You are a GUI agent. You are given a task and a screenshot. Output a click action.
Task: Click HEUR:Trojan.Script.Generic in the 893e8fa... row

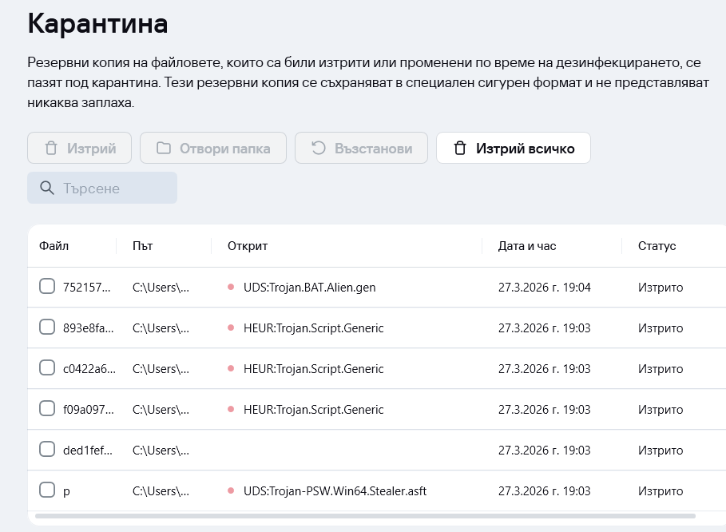(313, 328)
